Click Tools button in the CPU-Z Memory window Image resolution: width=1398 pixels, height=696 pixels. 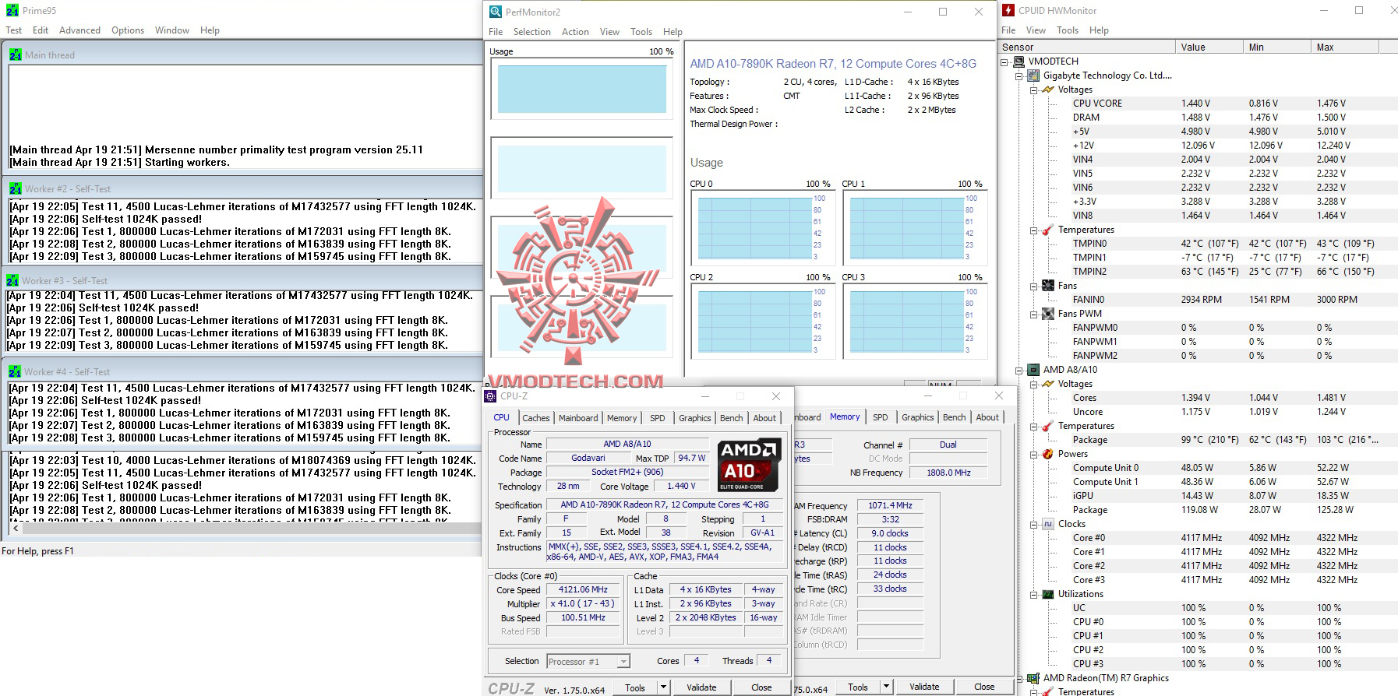(x=858, y=687)
